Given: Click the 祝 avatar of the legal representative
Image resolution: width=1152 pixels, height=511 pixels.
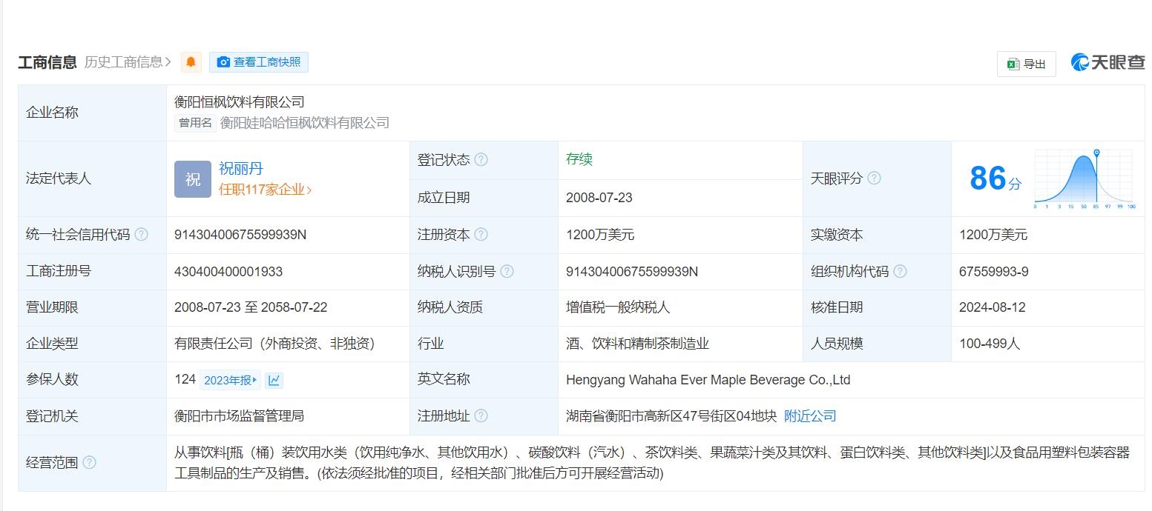Looking at the screenshot, I should point(193,179).
